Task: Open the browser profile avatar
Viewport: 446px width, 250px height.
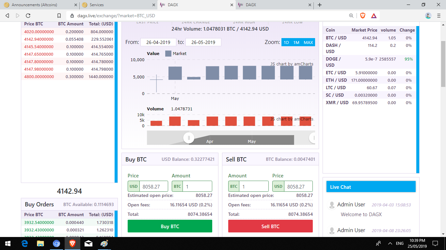Action: point(428,15)
